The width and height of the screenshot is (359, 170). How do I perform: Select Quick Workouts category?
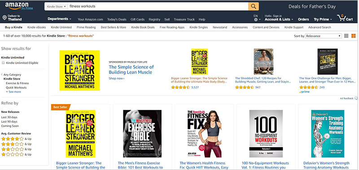[16, 87]
